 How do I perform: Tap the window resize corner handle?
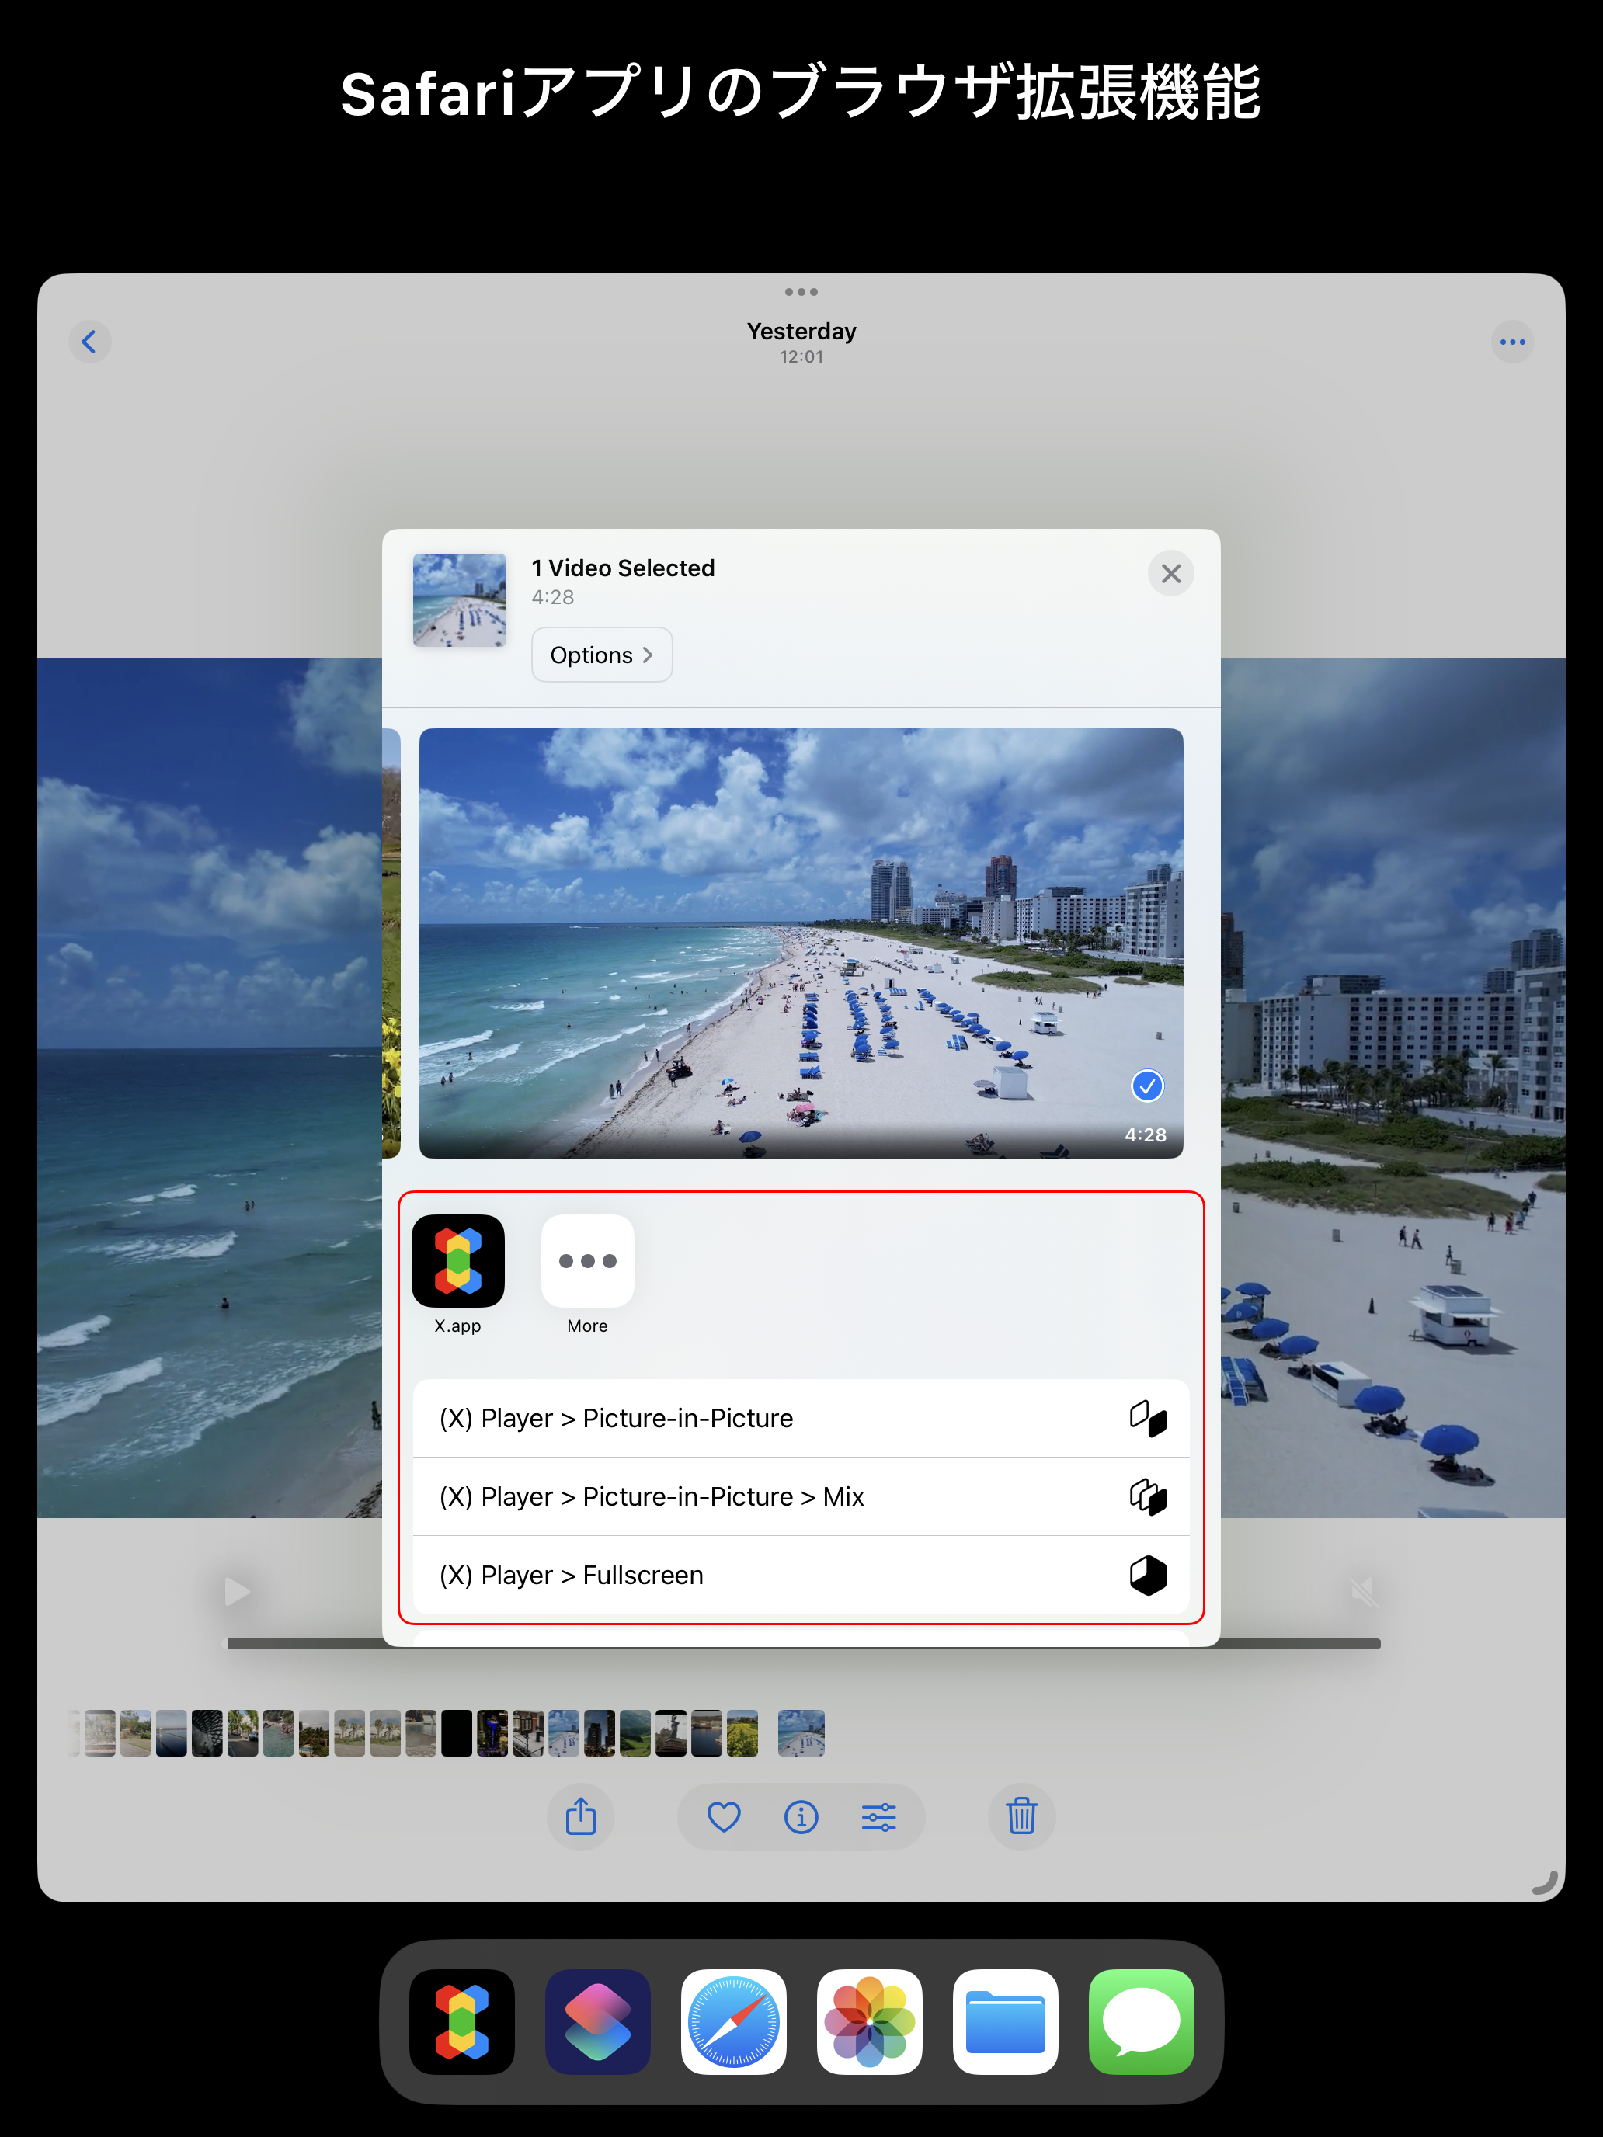pyautogui.click(x=1545, y=1882)
